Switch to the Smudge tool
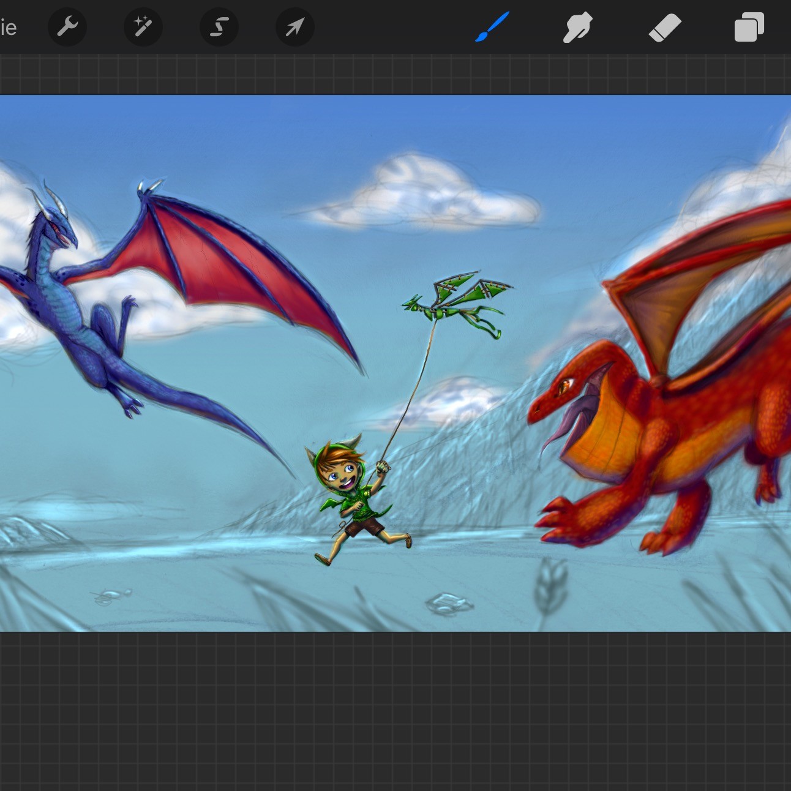The width and height of the screenshot is (791, 791). 577,27
